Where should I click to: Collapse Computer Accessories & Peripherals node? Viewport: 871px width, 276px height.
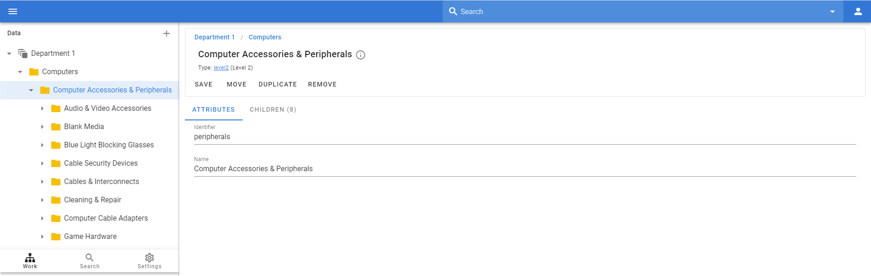(31, 90)
